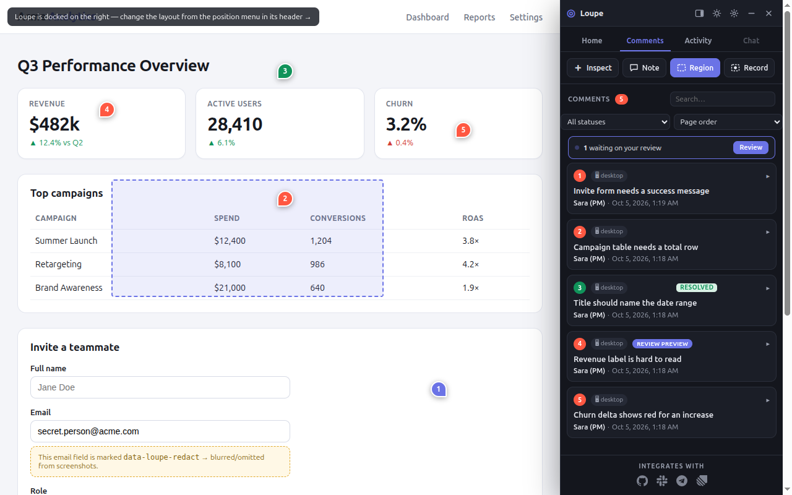Click the Full name input field
This screenshot has width=792, height=495.
tap(160, 387)
